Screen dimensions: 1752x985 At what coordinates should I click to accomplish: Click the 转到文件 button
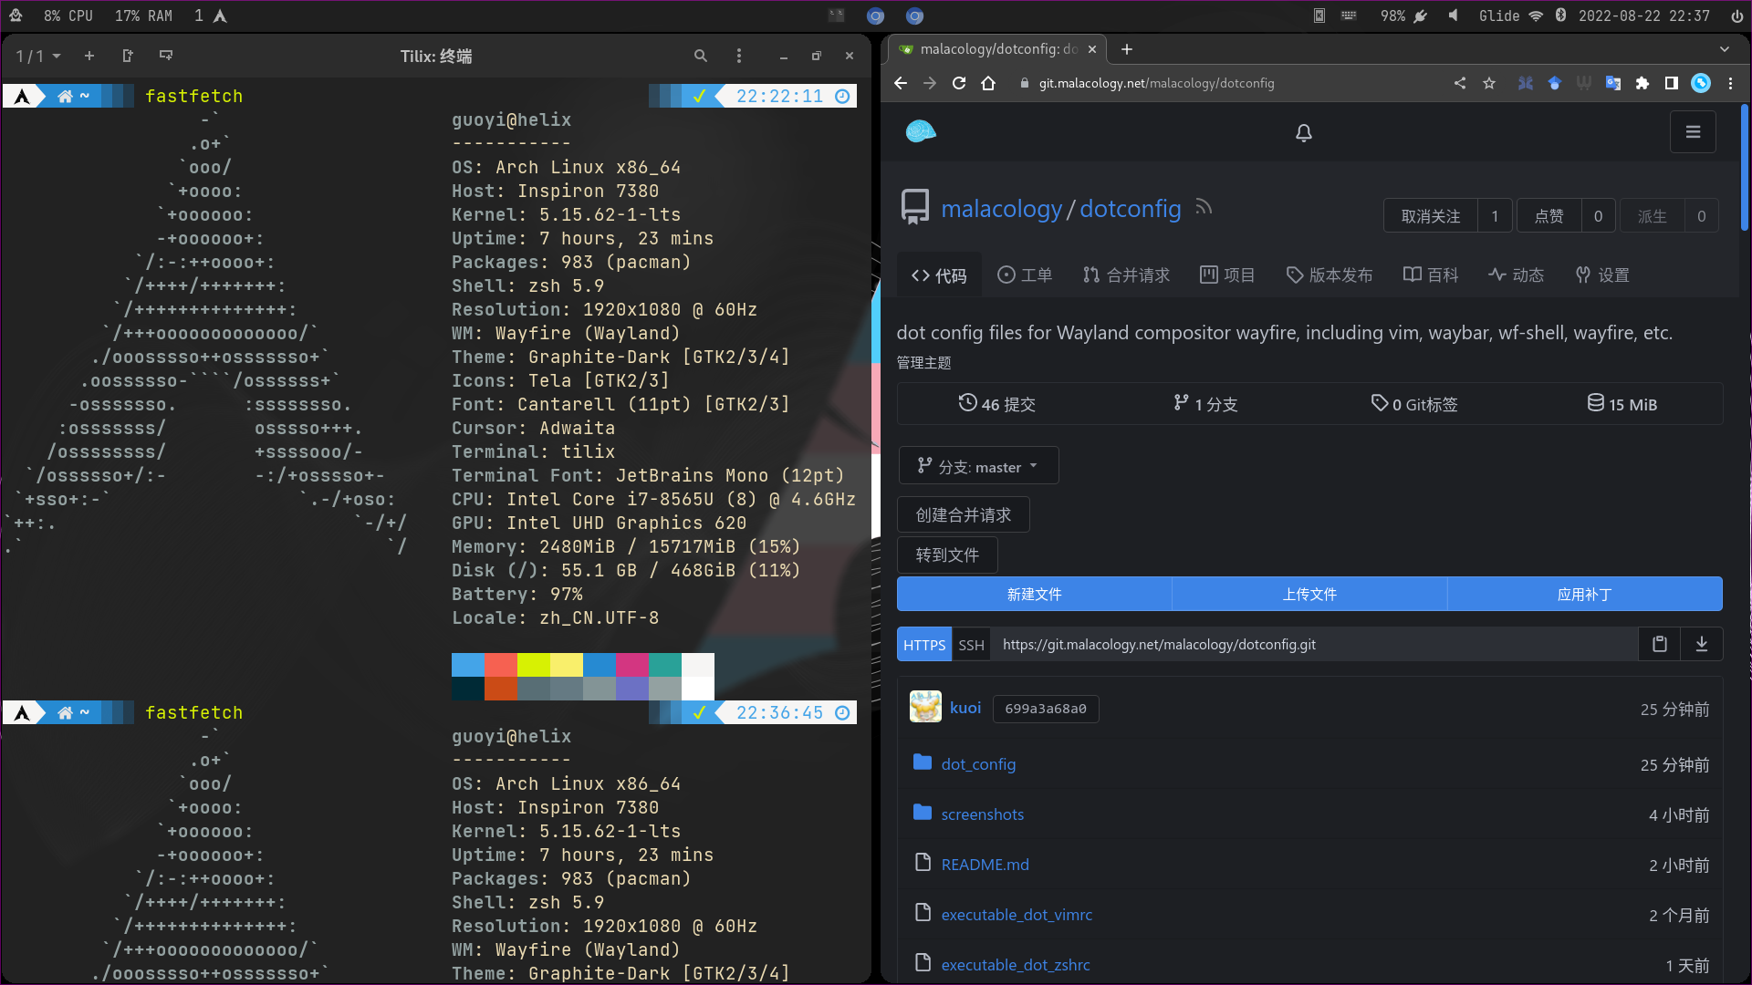[947, 555]
